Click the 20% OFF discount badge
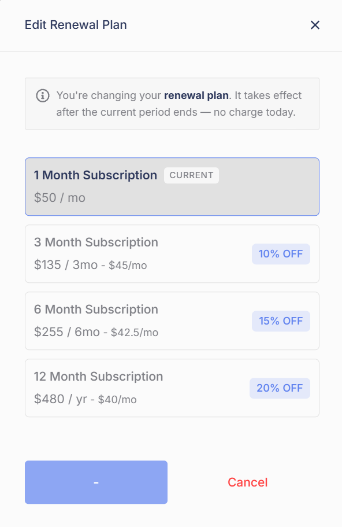The width and height of the screenshot is (342, 527). point(280,388)
